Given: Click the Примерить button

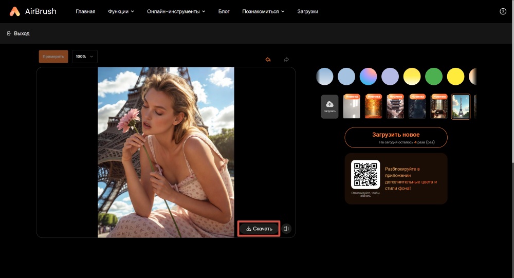Looking at the screenshot, I should coord(53,57).
